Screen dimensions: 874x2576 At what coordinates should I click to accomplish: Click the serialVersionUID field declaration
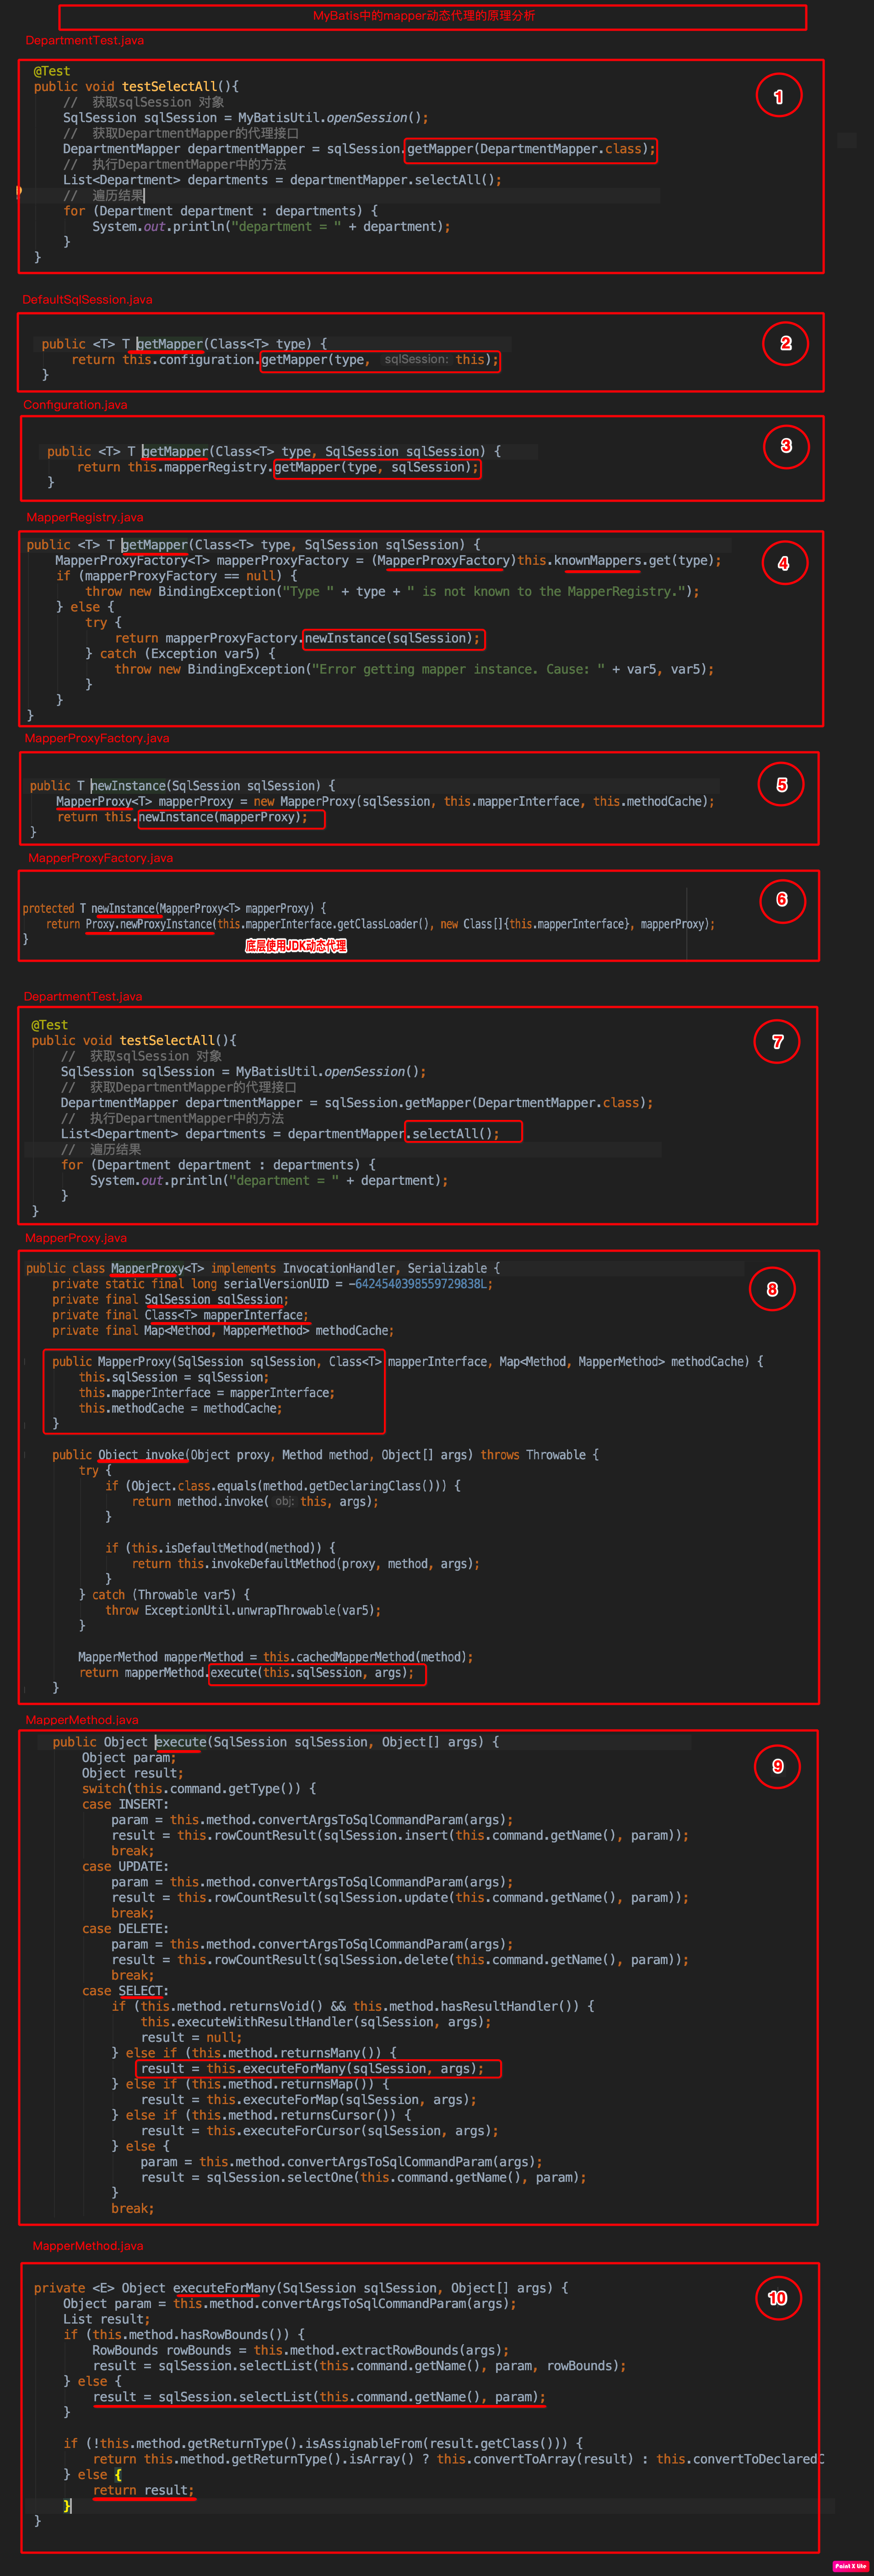272,1284
